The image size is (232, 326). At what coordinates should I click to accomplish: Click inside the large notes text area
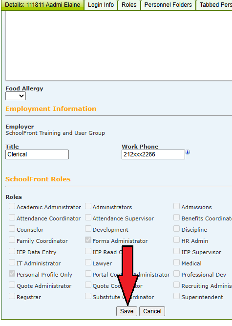tap(119, 46)
